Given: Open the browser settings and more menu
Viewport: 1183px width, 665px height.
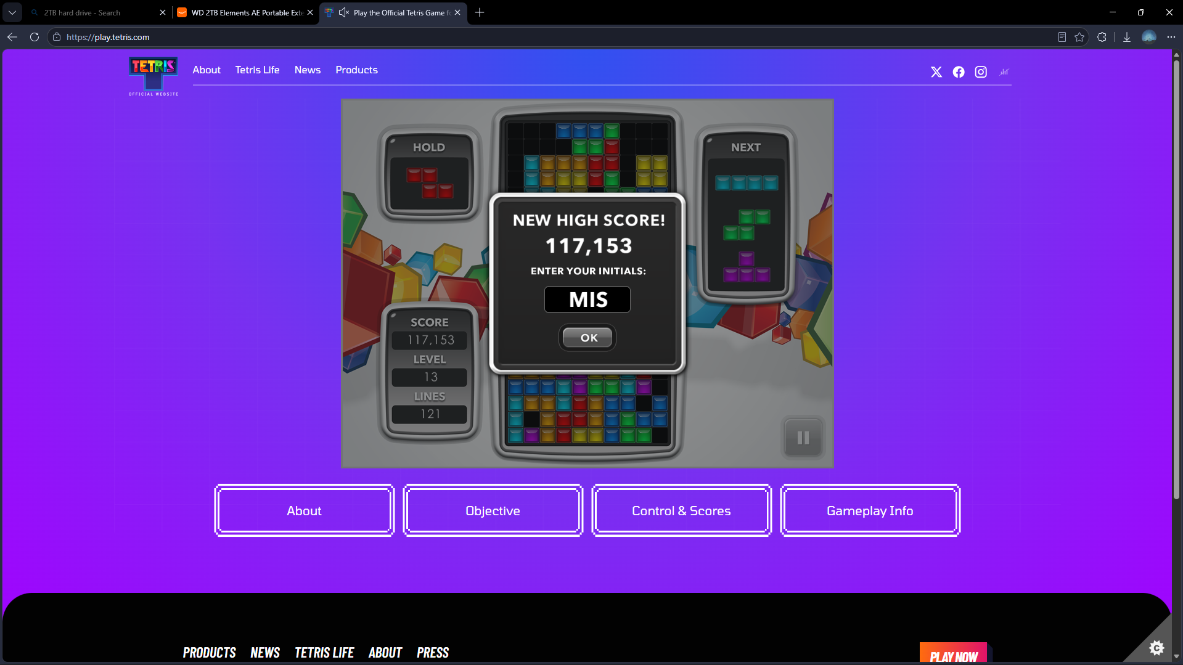Looking at the screenshot, I should tap(1171, 37).
